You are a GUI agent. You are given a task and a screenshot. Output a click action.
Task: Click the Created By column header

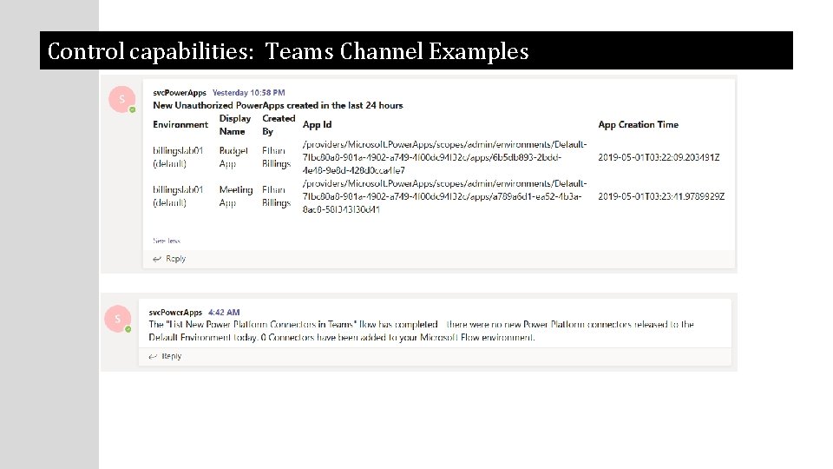pos(279,125)
